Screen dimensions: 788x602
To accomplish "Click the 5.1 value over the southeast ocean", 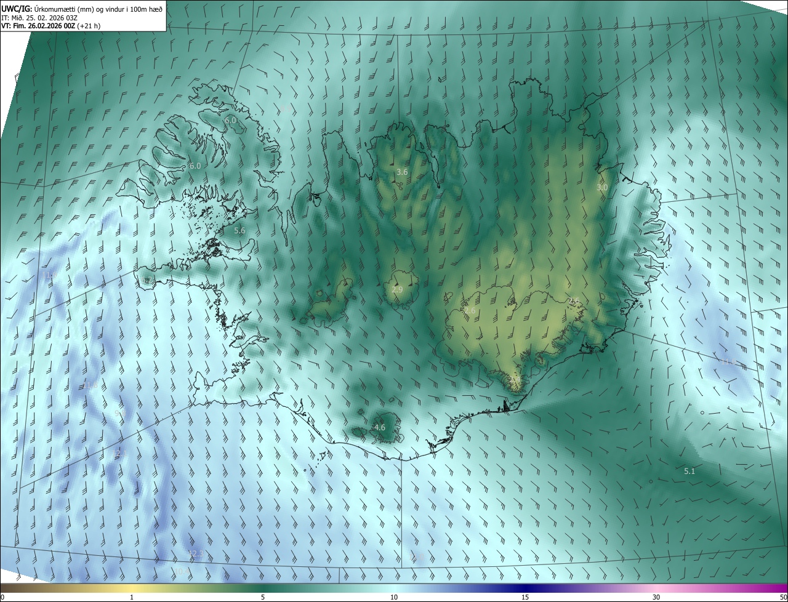I will coord(689,471).
